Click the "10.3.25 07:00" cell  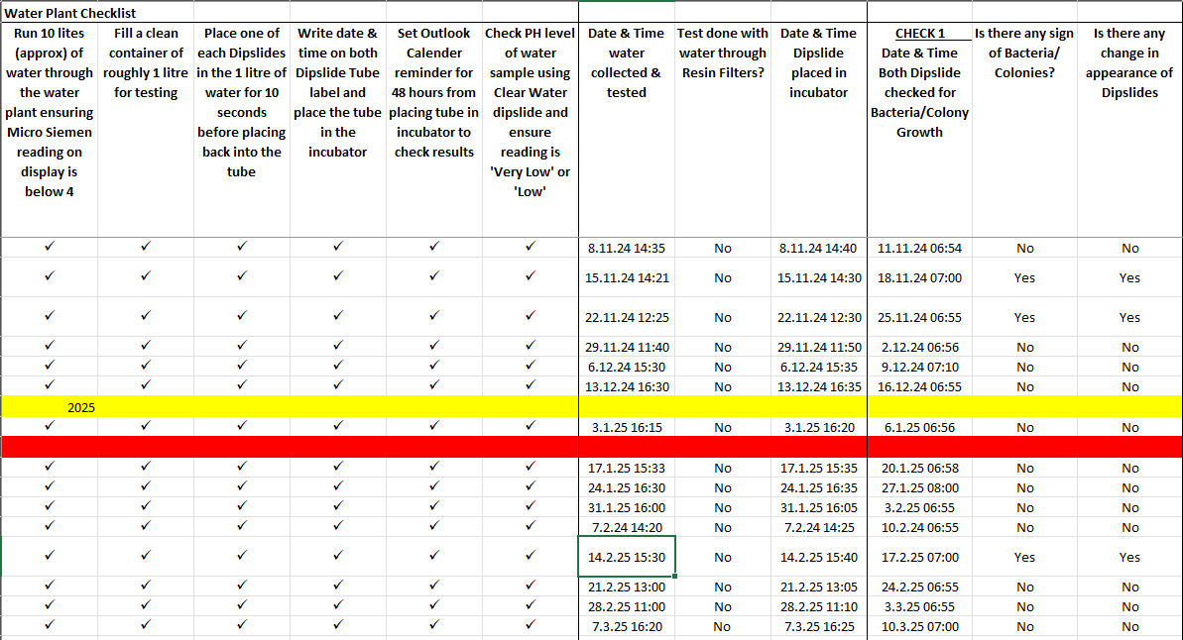click(x=919, y=626)
